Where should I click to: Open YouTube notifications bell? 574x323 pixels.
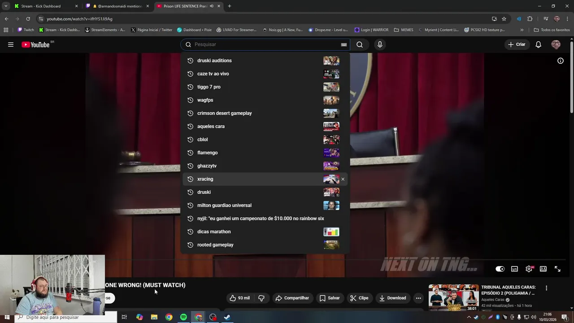coord(539,44)
